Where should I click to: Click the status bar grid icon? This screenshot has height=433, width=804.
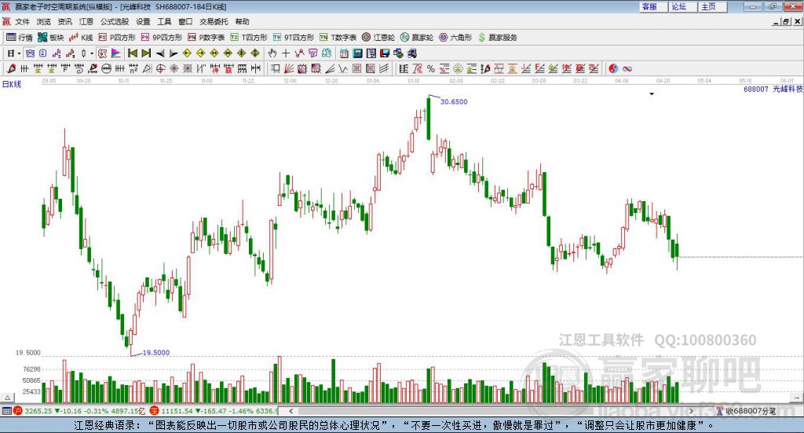6,411
